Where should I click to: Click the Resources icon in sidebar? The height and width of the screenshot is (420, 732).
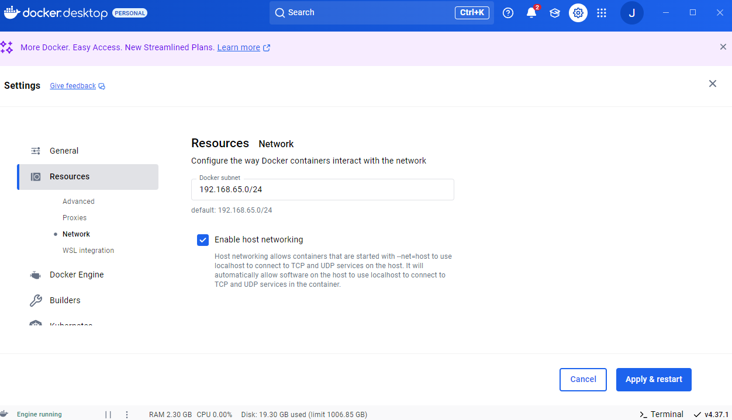click(x=36, y=176)
